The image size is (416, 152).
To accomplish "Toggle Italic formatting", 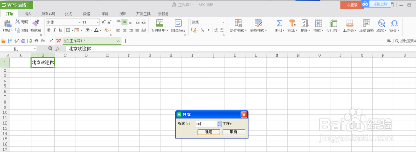I will [54, 30].
